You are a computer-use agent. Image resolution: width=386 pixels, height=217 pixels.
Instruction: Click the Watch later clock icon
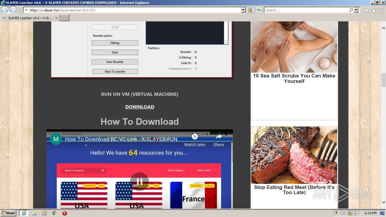[x=195, y=137]
